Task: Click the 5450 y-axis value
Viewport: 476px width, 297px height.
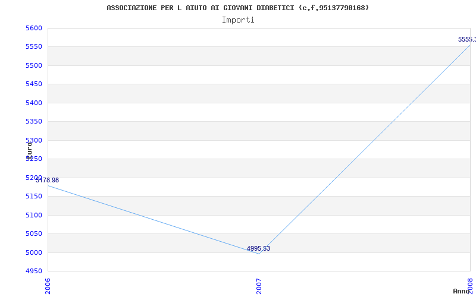Action: 34,84
